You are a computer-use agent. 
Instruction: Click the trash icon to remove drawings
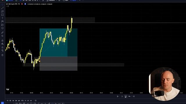click(2, 55)
